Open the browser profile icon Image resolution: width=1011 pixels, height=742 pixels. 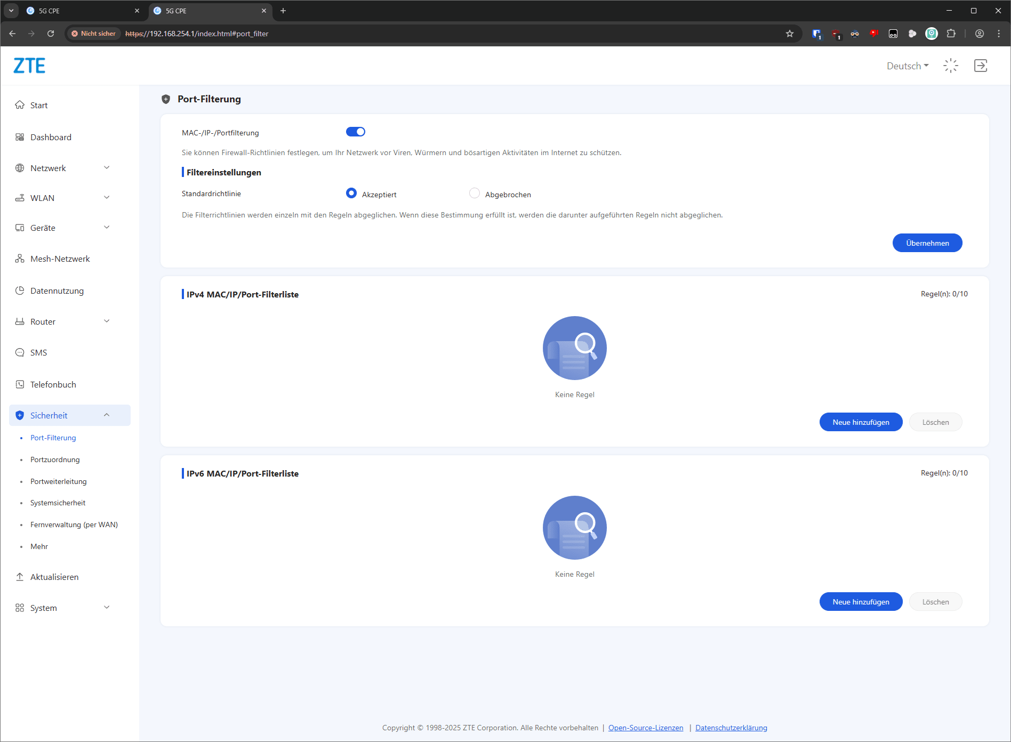tap(980, 34)
